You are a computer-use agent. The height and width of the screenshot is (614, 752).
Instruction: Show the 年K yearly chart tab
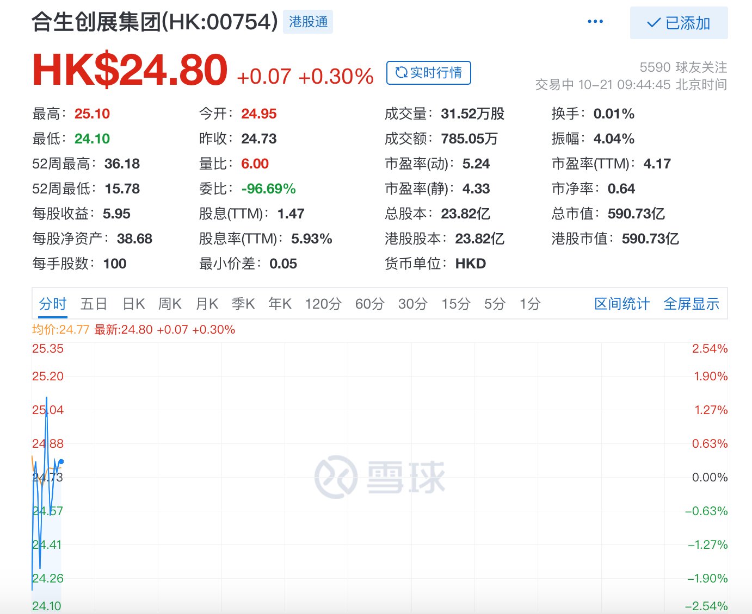click(x=280, y=304)
